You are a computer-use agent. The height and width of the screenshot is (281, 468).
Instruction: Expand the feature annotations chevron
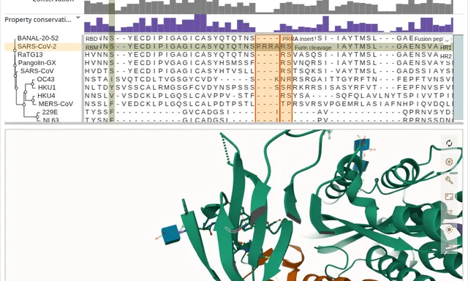point(447,40)
